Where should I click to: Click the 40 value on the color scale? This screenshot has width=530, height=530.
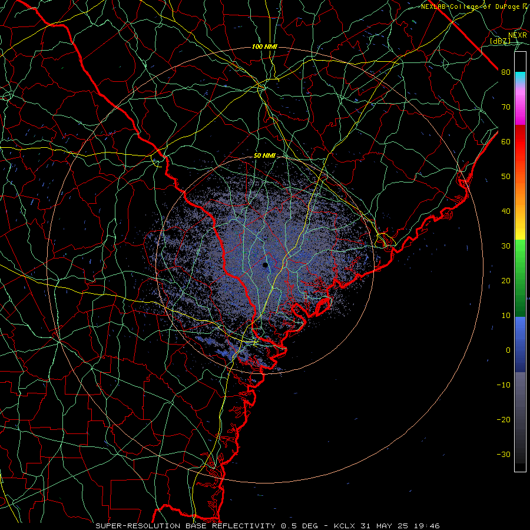[x=506, y=211]
